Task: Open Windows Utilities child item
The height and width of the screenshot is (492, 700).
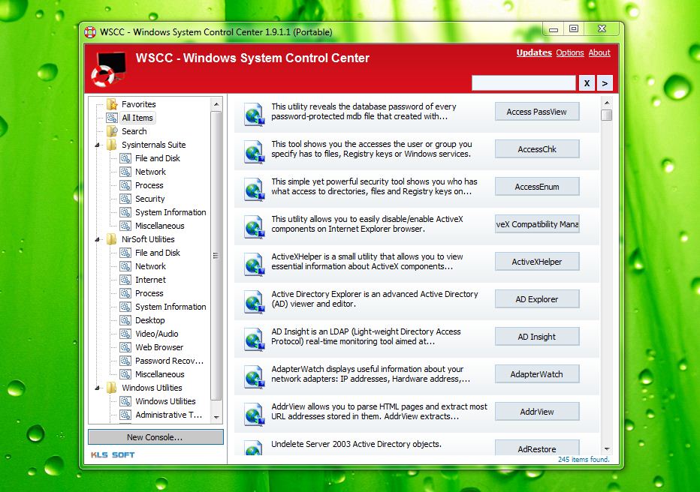Action: (166, 401)
